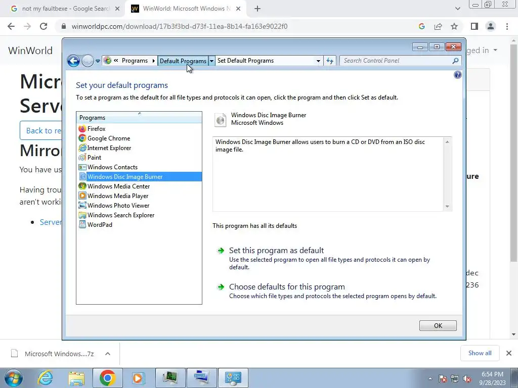Screen dimensions: 518x388
Task: Open the Microsoft Windows....7z download item
Action: pos(53,354)
